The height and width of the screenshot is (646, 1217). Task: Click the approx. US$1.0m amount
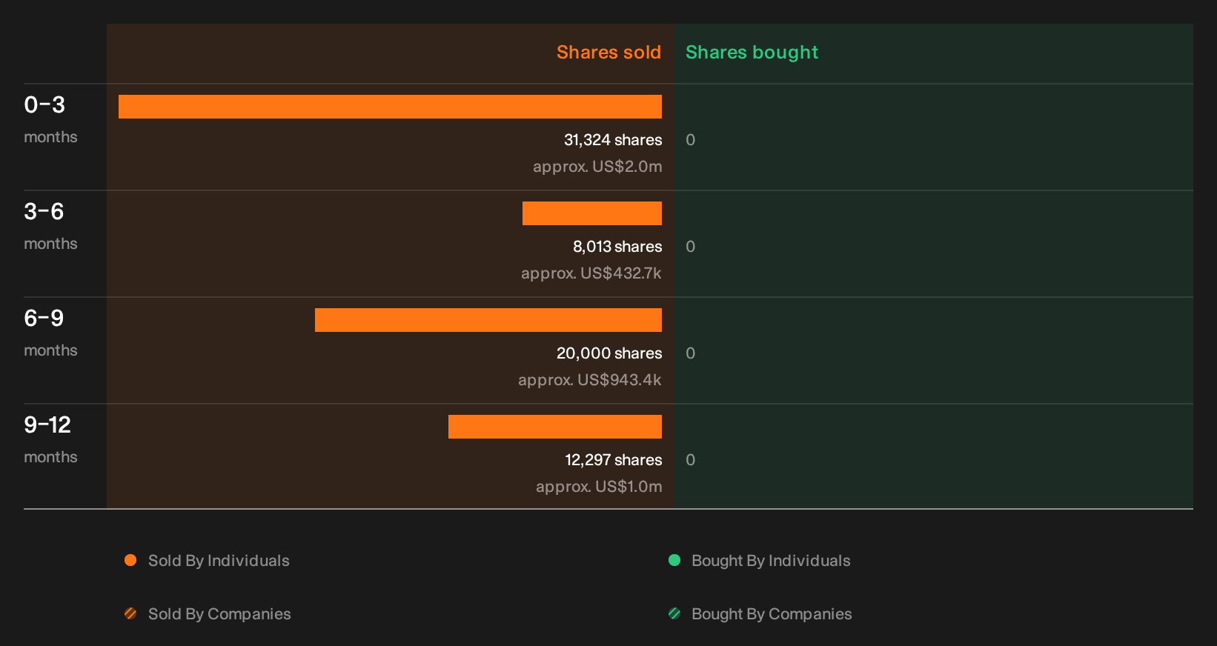(599, 487)
